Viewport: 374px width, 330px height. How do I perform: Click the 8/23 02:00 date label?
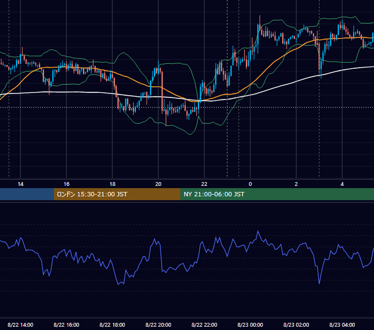tap(296, 324)
